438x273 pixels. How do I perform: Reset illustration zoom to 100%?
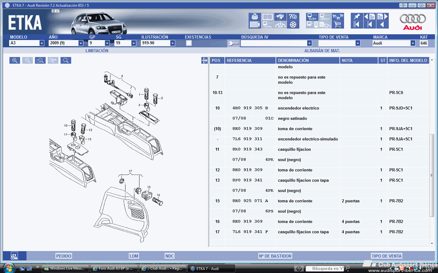[53, 60]
